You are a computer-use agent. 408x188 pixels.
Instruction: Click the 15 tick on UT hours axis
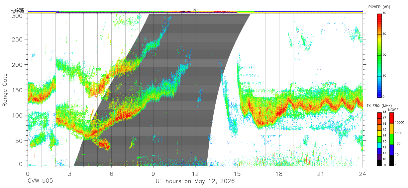(x=237, y=174)
